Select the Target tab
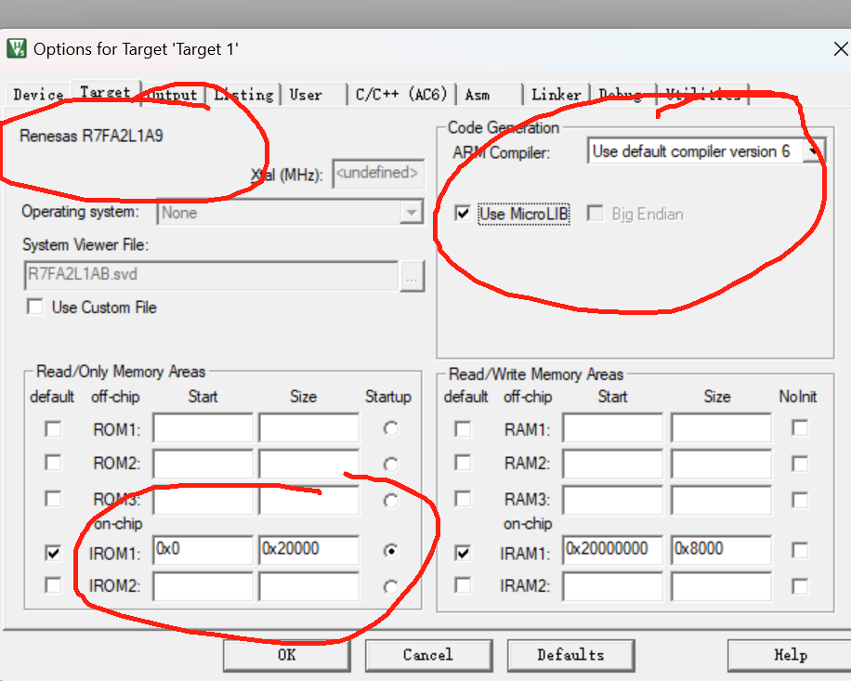This screenshot has width=851, height=681. (x=105, y=92)
